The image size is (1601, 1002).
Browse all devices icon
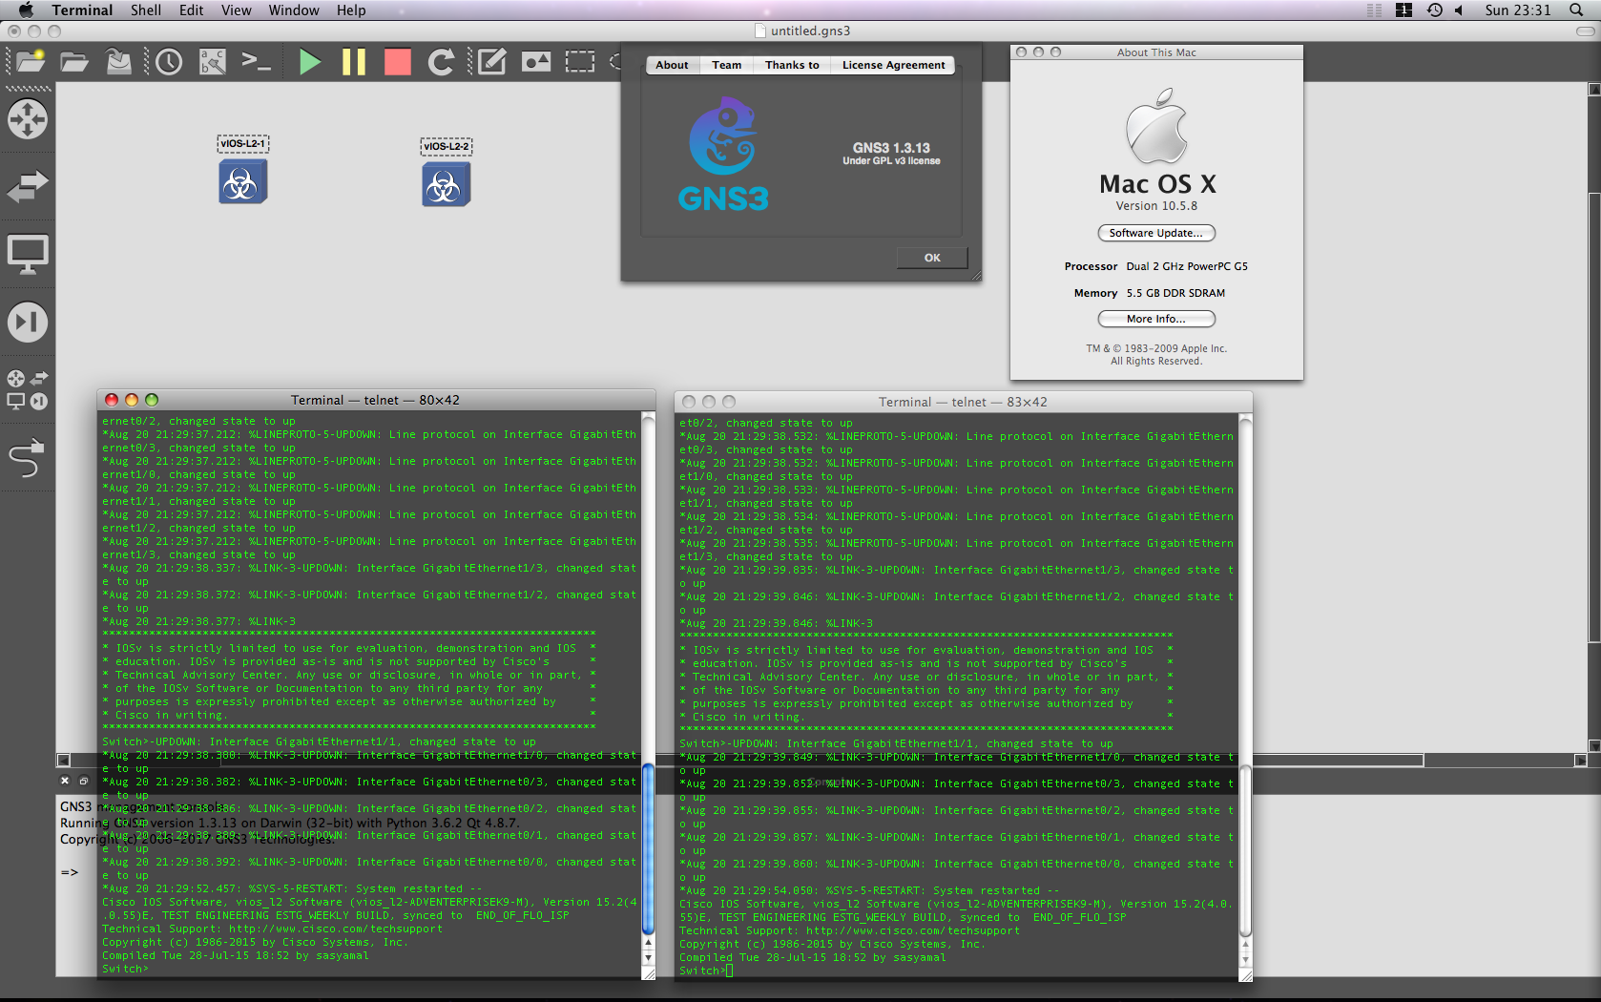tap(27, 389)
